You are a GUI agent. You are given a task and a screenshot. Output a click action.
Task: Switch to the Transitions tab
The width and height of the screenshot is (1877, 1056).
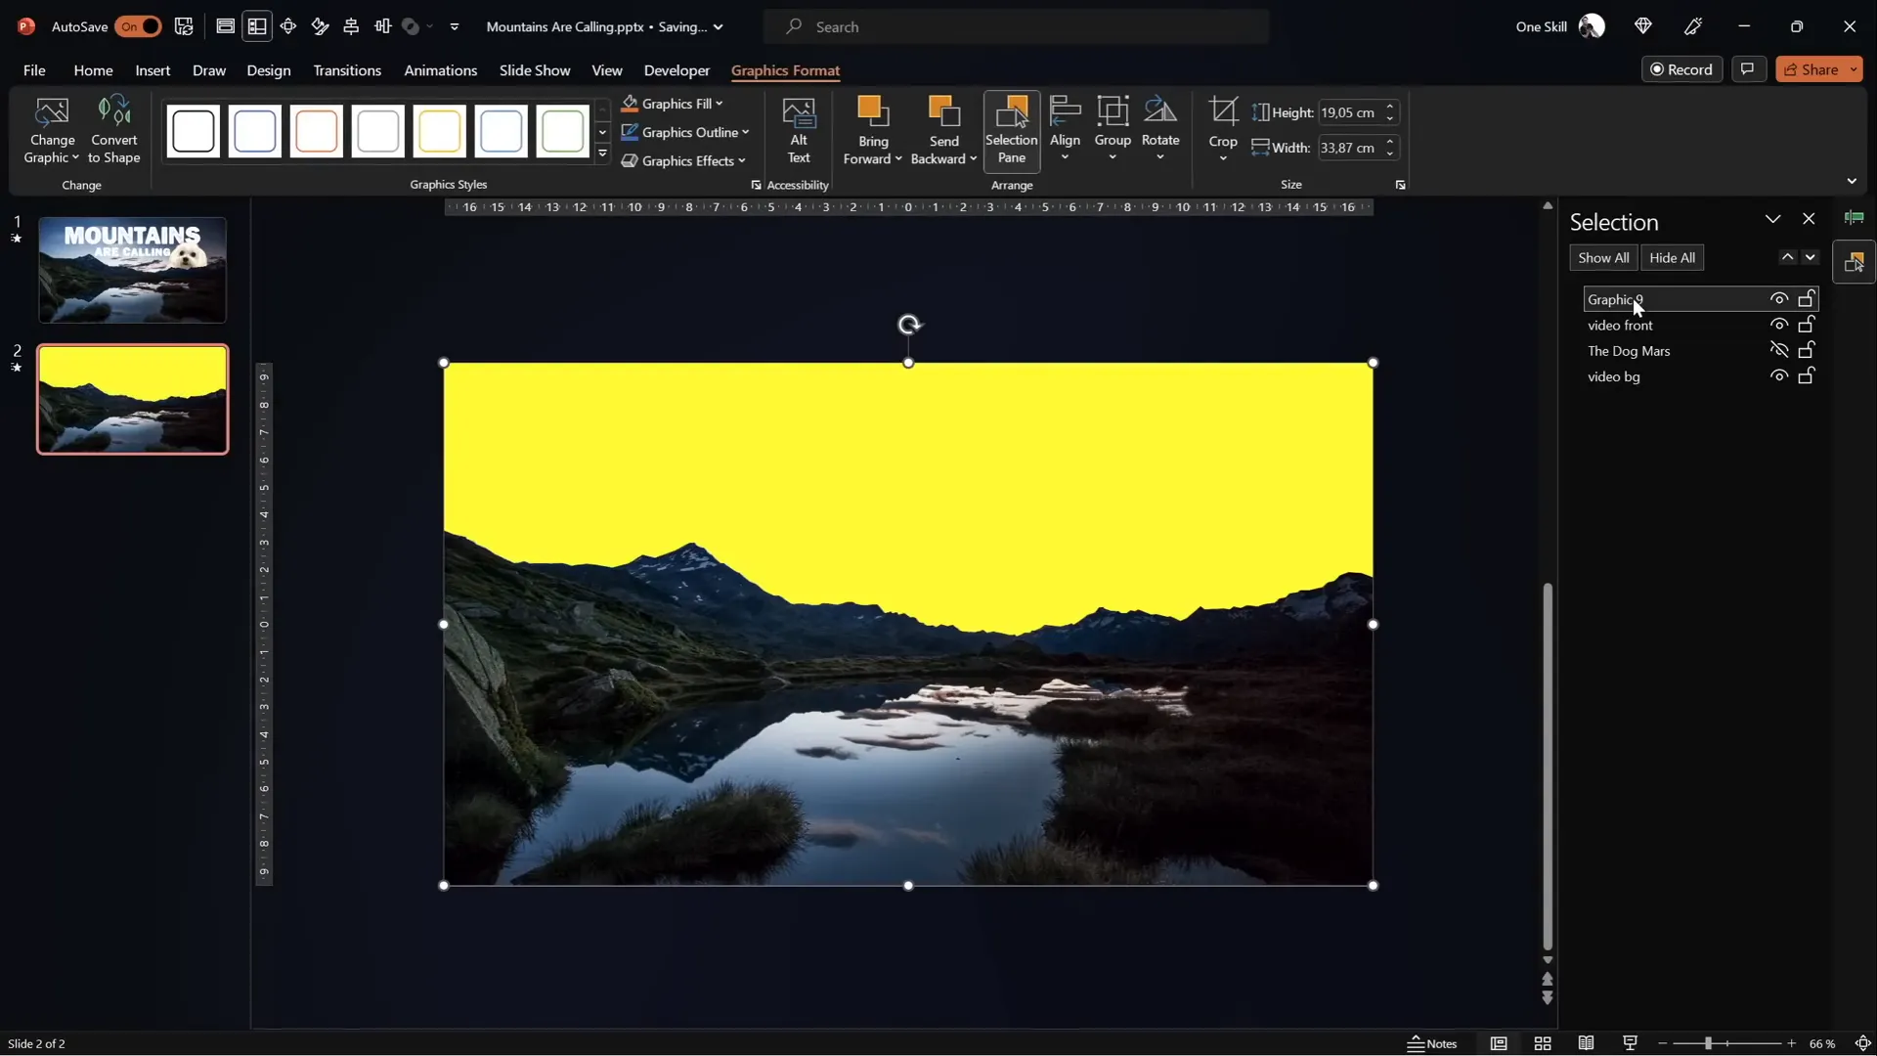[347, 70]
